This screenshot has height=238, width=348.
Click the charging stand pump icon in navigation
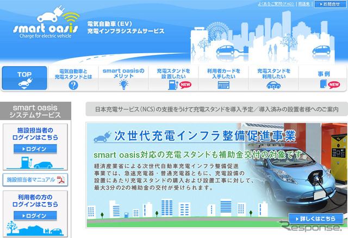pos(173,85)
